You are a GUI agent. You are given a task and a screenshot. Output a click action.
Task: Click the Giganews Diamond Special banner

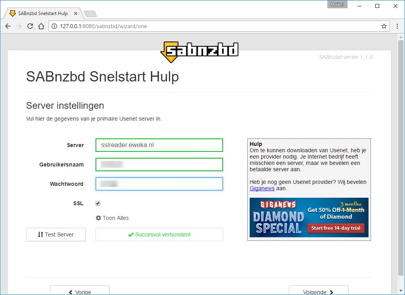[x=309, y=217]
